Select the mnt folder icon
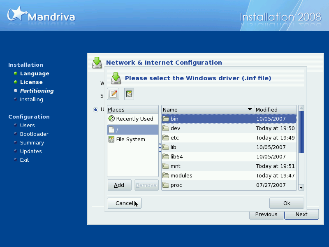 coord(166,166)
